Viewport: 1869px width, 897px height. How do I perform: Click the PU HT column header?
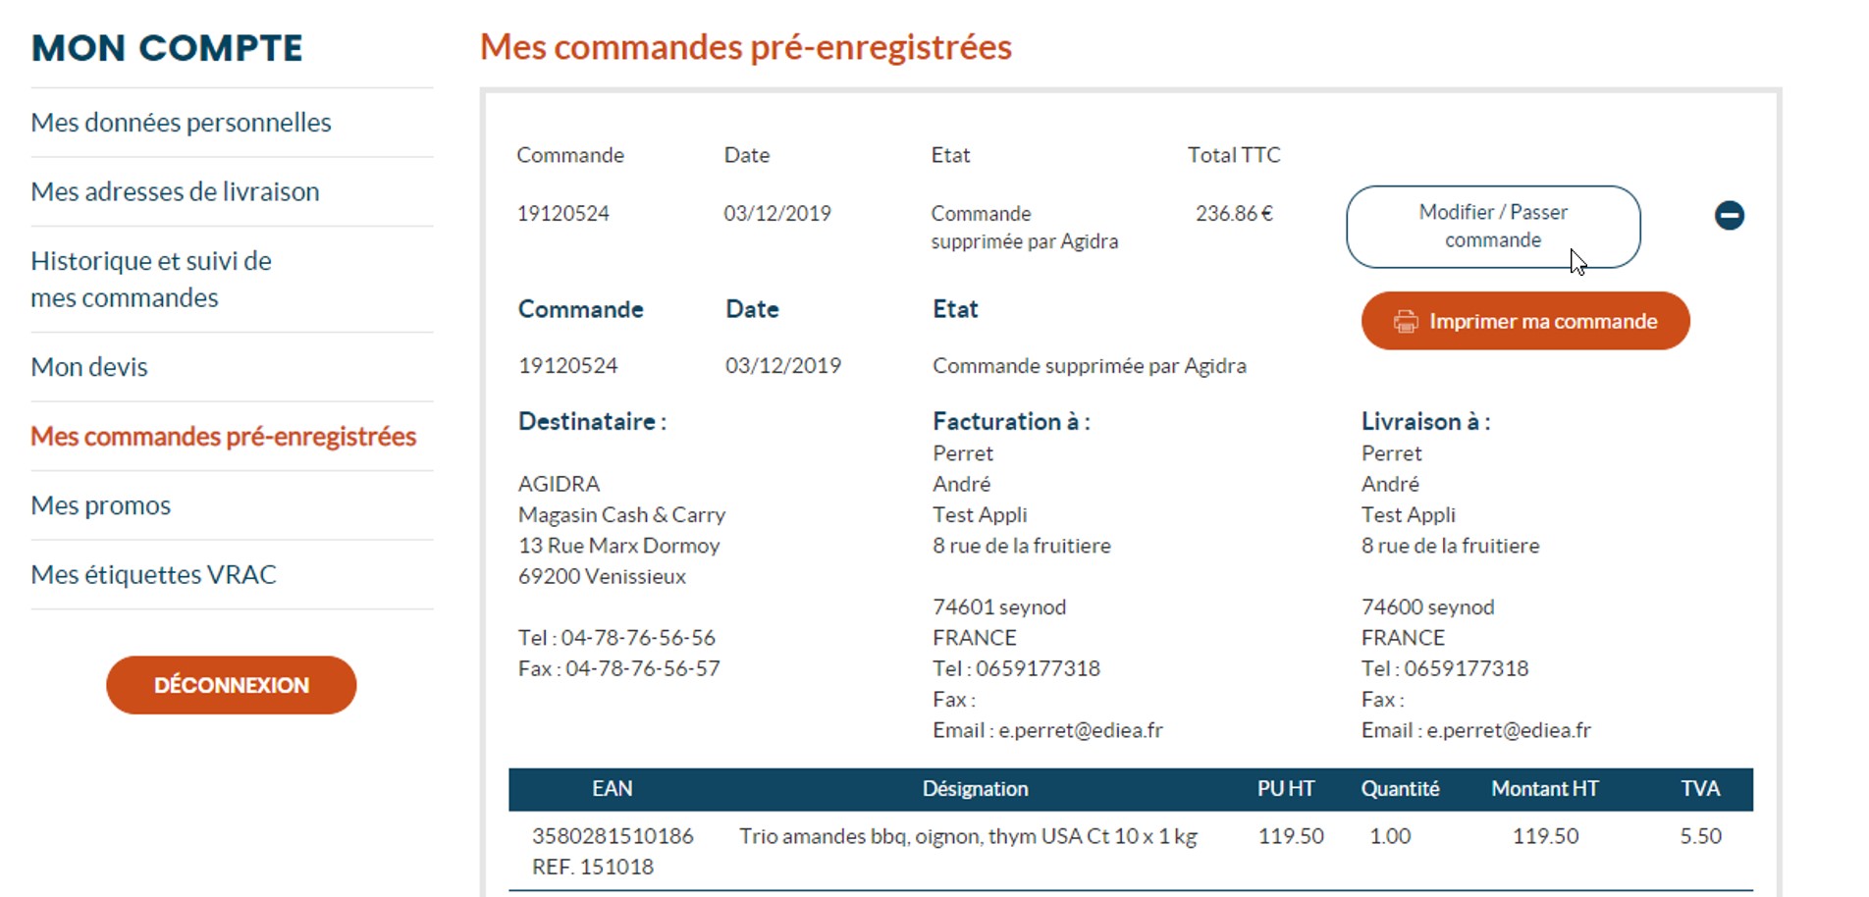coord(1285,789)
